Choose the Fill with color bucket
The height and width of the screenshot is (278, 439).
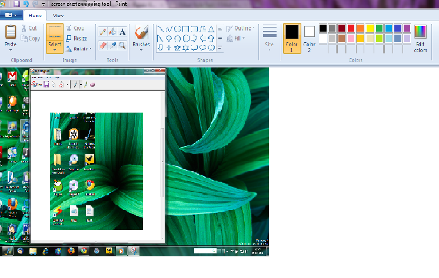pos(112,32)
